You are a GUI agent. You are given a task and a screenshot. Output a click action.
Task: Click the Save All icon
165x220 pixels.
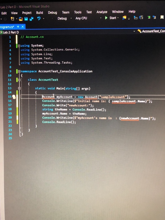click(x=31, y=19)
